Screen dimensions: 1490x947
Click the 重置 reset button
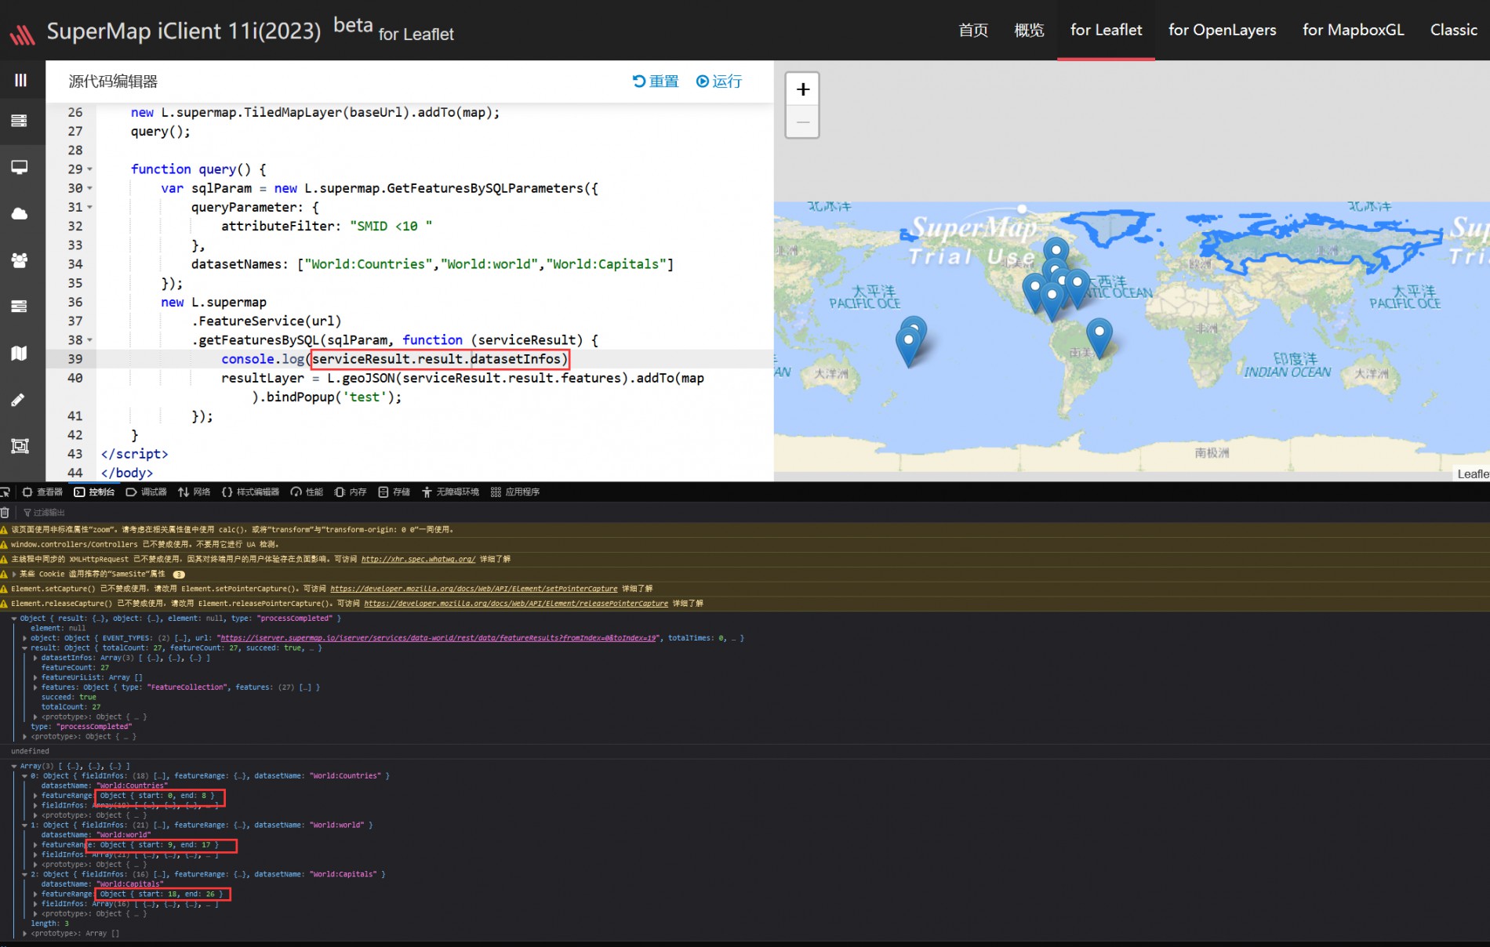656,82
